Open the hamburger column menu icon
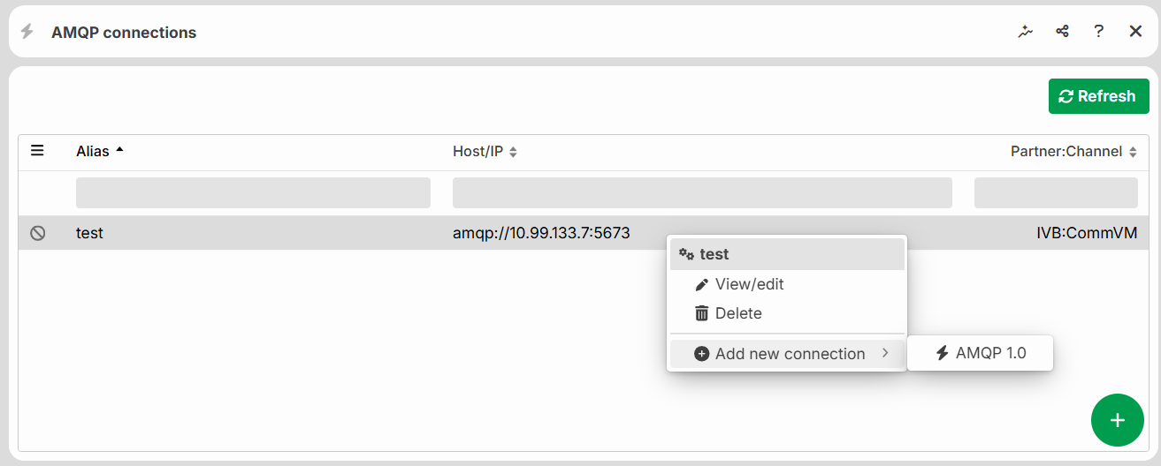This screenshot has height=466, width=1161. [37, 150]
